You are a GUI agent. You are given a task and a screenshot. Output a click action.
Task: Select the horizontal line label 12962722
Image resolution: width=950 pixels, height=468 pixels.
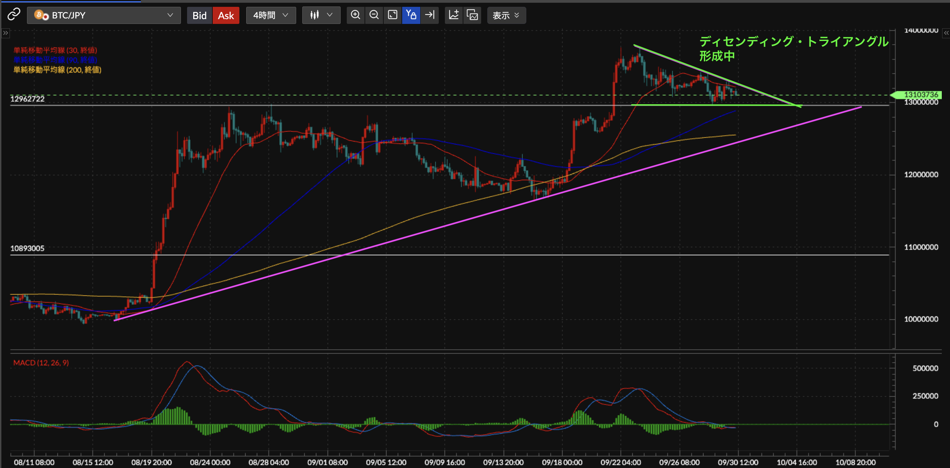click(27, 99)
